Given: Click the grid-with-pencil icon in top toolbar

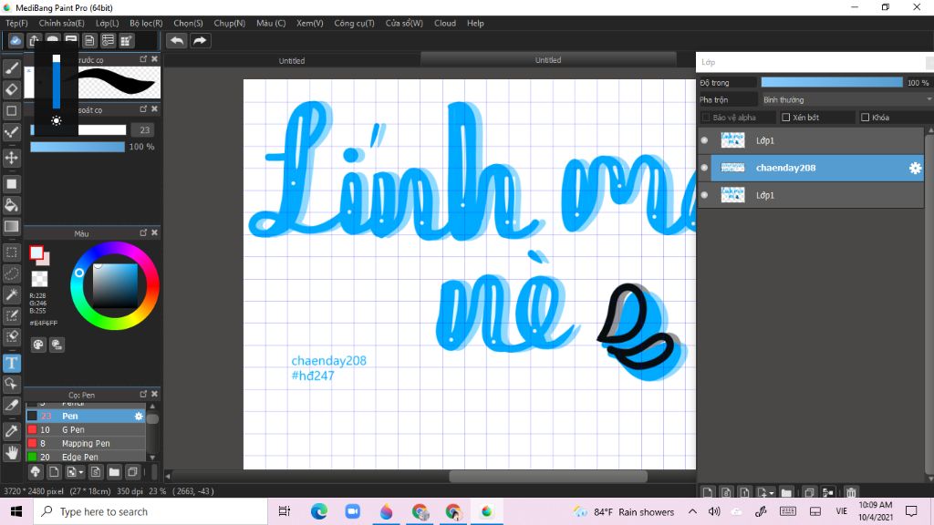Looking at the screenshot, I should pyautogui.click(x=126, y=40).
